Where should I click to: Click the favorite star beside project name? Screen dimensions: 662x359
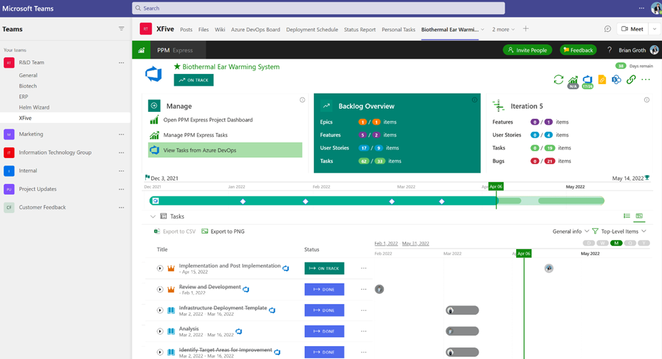177,67
